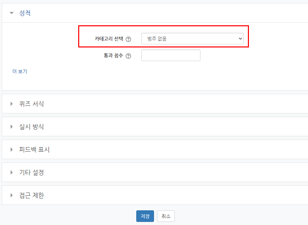Open the 카테고리 선택 dropdown showing 범주 없음
The height and width of the screenshot is (225, 308).
(x=192, y=39)
